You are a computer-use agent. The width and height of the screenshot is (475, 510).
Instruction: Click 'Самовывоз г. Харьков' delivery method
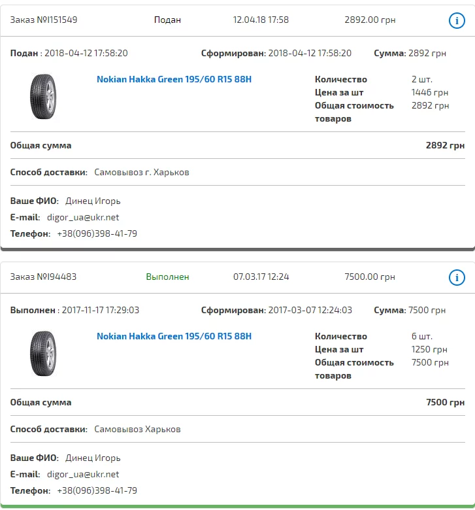[142, 173]
